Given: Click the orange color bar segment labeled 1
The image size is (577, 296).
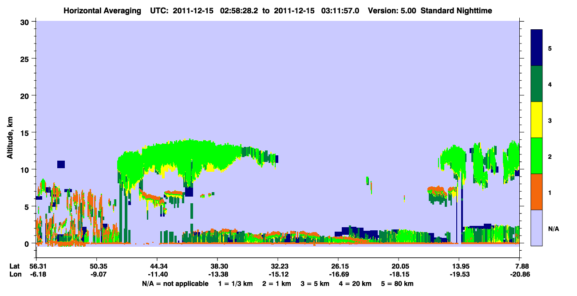Looking at the screenshot, I should (x=537, y=191).
